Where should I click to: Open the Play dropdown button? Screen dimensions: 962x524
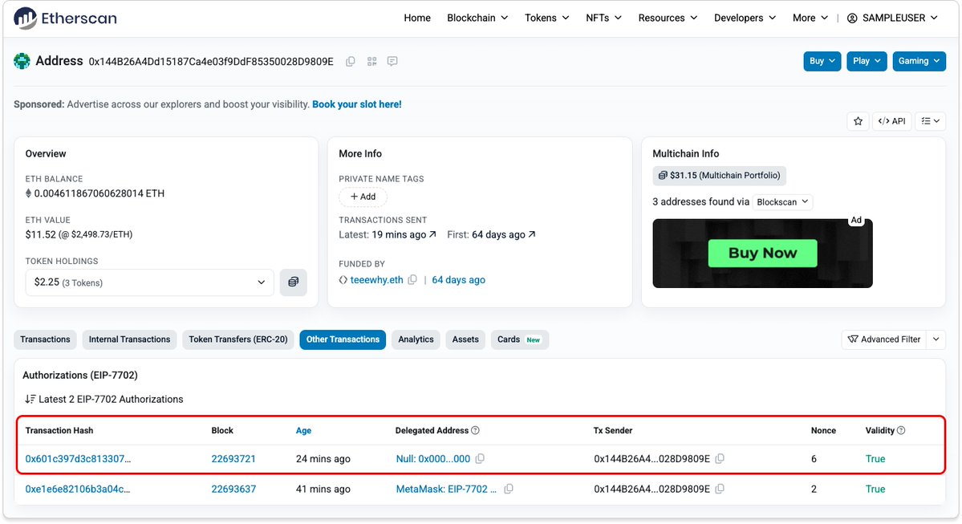coord(867,61)
